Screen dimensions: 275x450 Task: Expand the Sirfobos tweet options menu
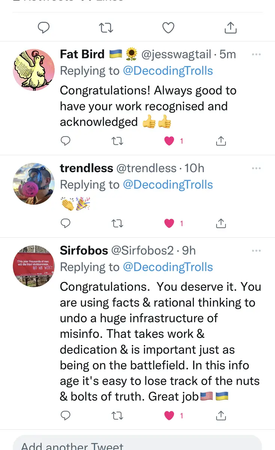click(256, 250)
